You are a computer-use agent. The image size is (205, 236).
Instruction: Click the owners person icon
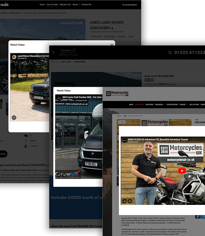pyautogui.click(x=26, y=146)
